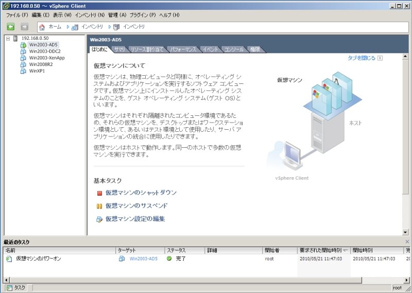412x293 pixels.
Task: Click the yellow suspend pause icon
Action: click(99, 206)
